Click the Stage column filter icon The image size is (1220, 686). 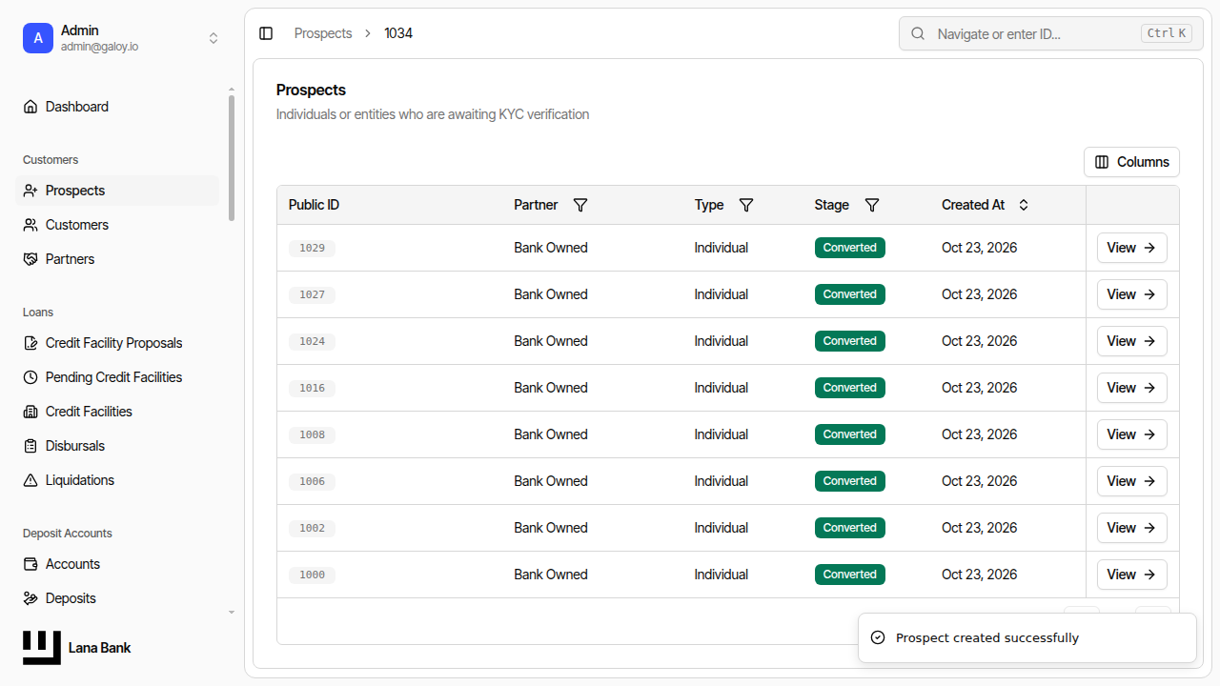pos(871,205)
